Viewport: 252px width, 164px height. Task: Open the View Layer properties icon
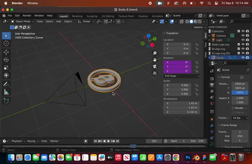(212, 91)
